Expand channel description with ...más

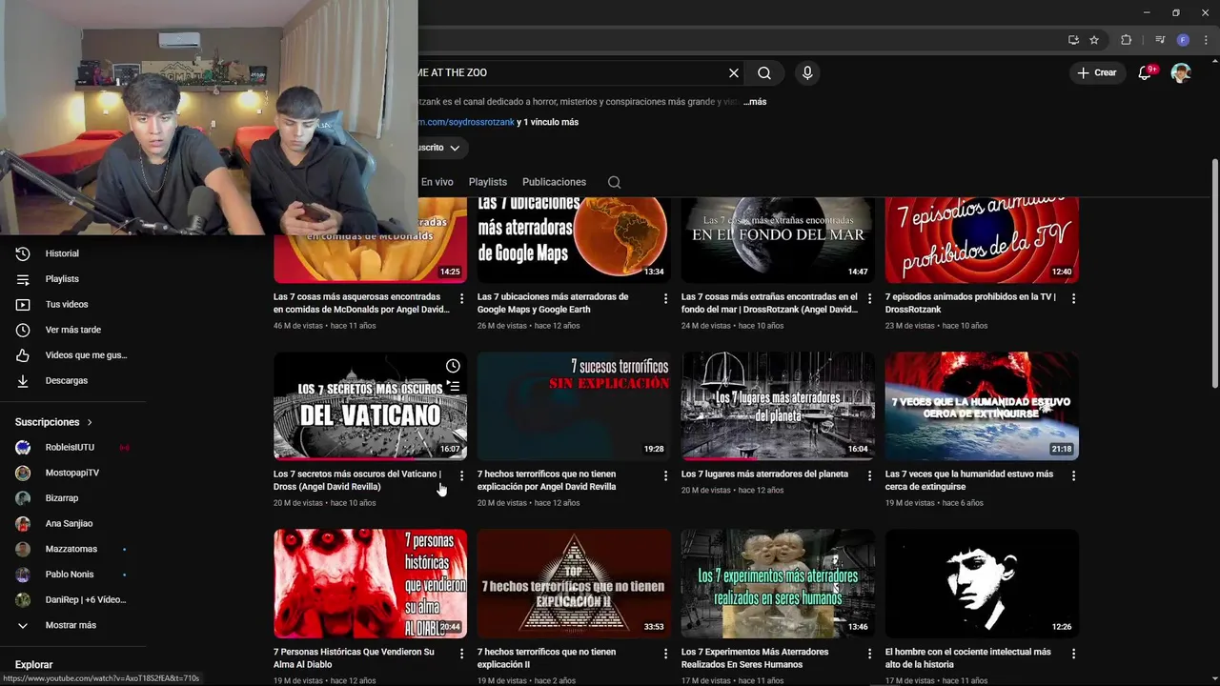click(755, 102)
